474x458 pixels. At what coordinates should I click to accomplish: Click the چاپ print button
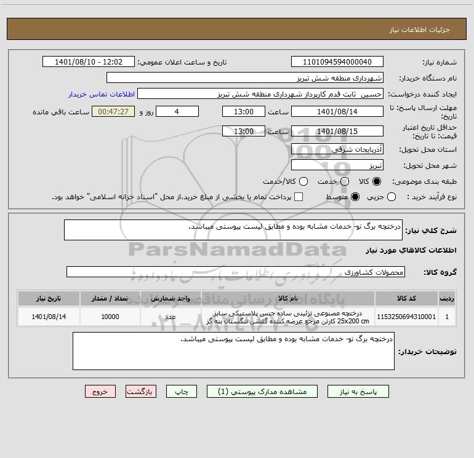[182, 392]
